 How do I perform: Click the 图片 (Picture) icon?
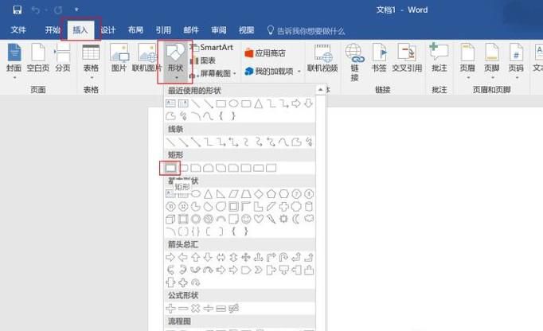[x=119, y=58]
